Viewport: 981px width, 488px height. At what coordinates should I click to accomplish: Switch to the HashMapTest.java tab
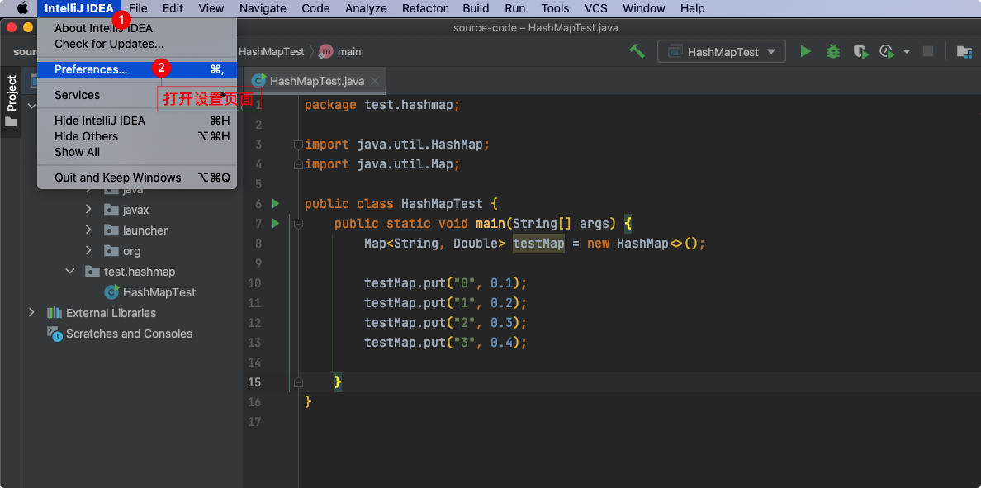click(315, 81)
